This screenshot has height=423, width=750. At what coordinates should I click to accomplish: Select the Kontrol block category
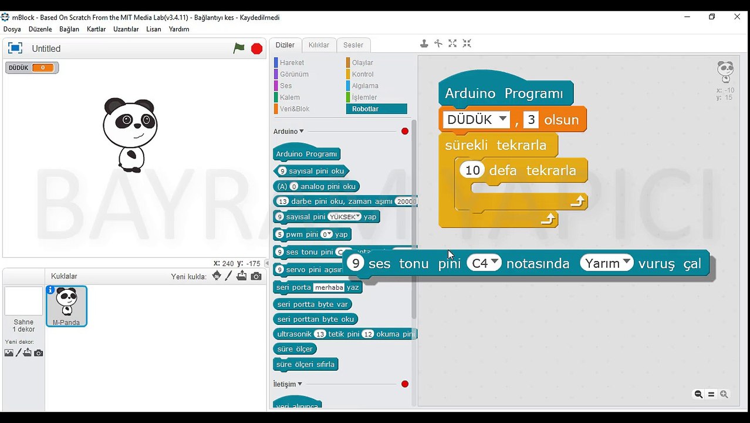[363, 74]
